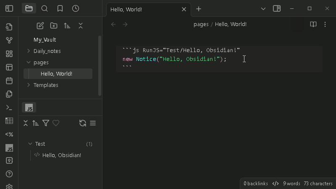The height and width of the screenshot is (189, 336).
Task: Close the Hello, World! tab
Action: click(x=184, y=9)
